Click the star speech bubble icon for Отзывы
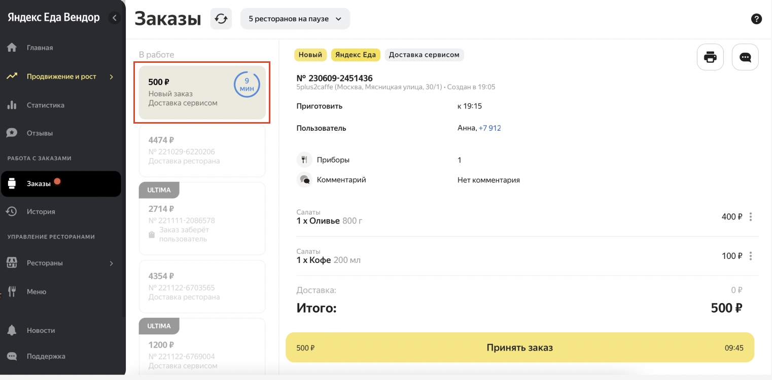Image resolution: width=772 pixels, height=380 pixels. 12,133
